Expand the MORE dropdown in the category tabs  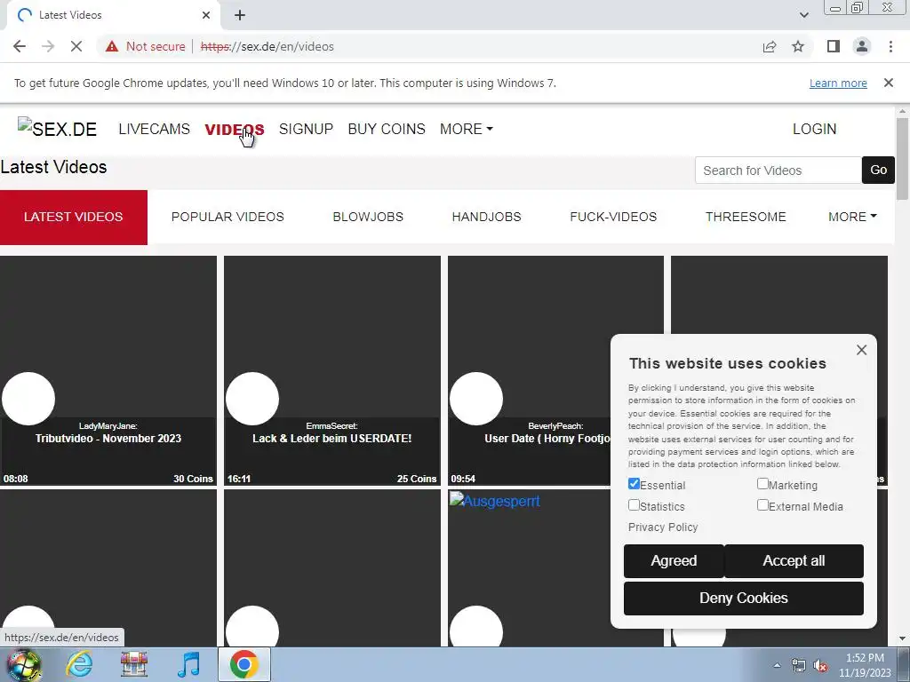[852, 217]
